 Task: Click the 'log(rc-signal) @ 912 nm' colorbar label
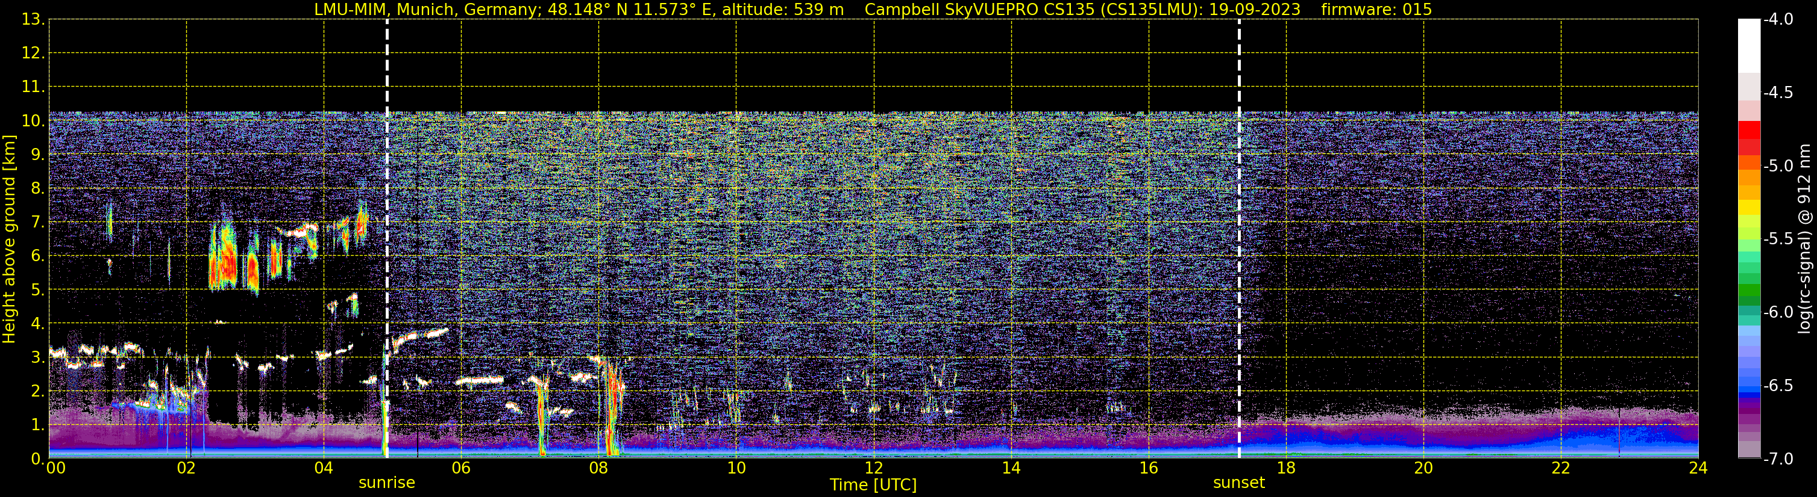(x=1804, y=239)
